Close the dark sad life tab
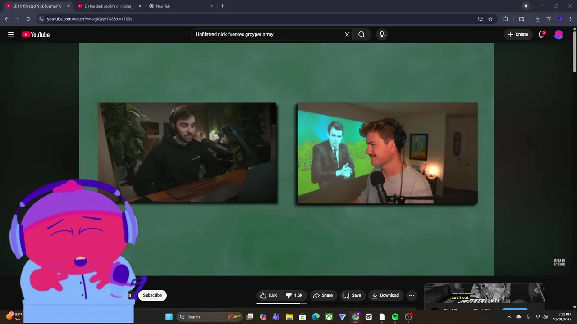The image size is (577, 324). pos(140,6)
